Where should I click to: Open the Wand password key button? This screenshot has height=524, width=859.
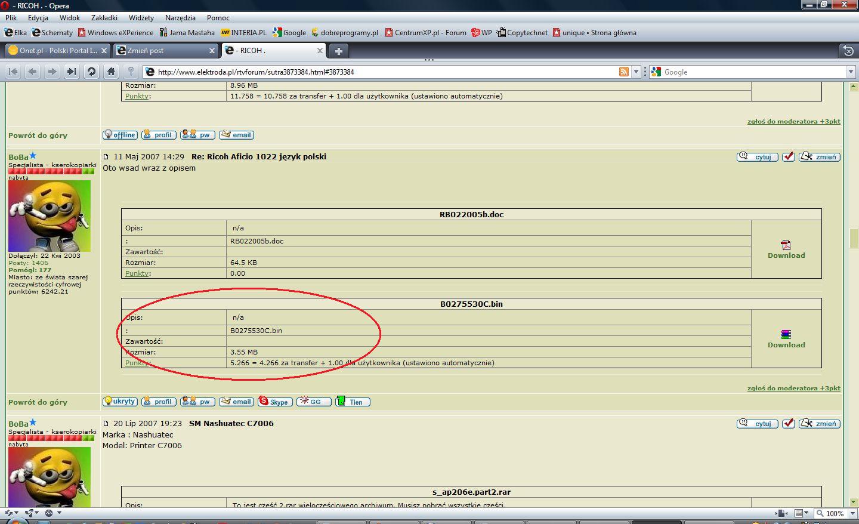point(131,72)
